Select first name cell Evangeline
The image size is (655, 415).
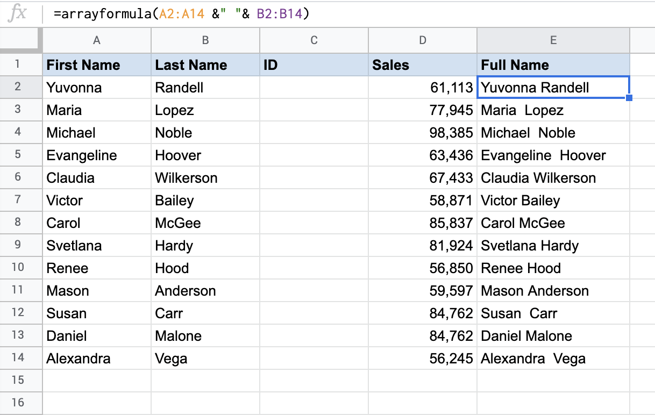[97, 155]
